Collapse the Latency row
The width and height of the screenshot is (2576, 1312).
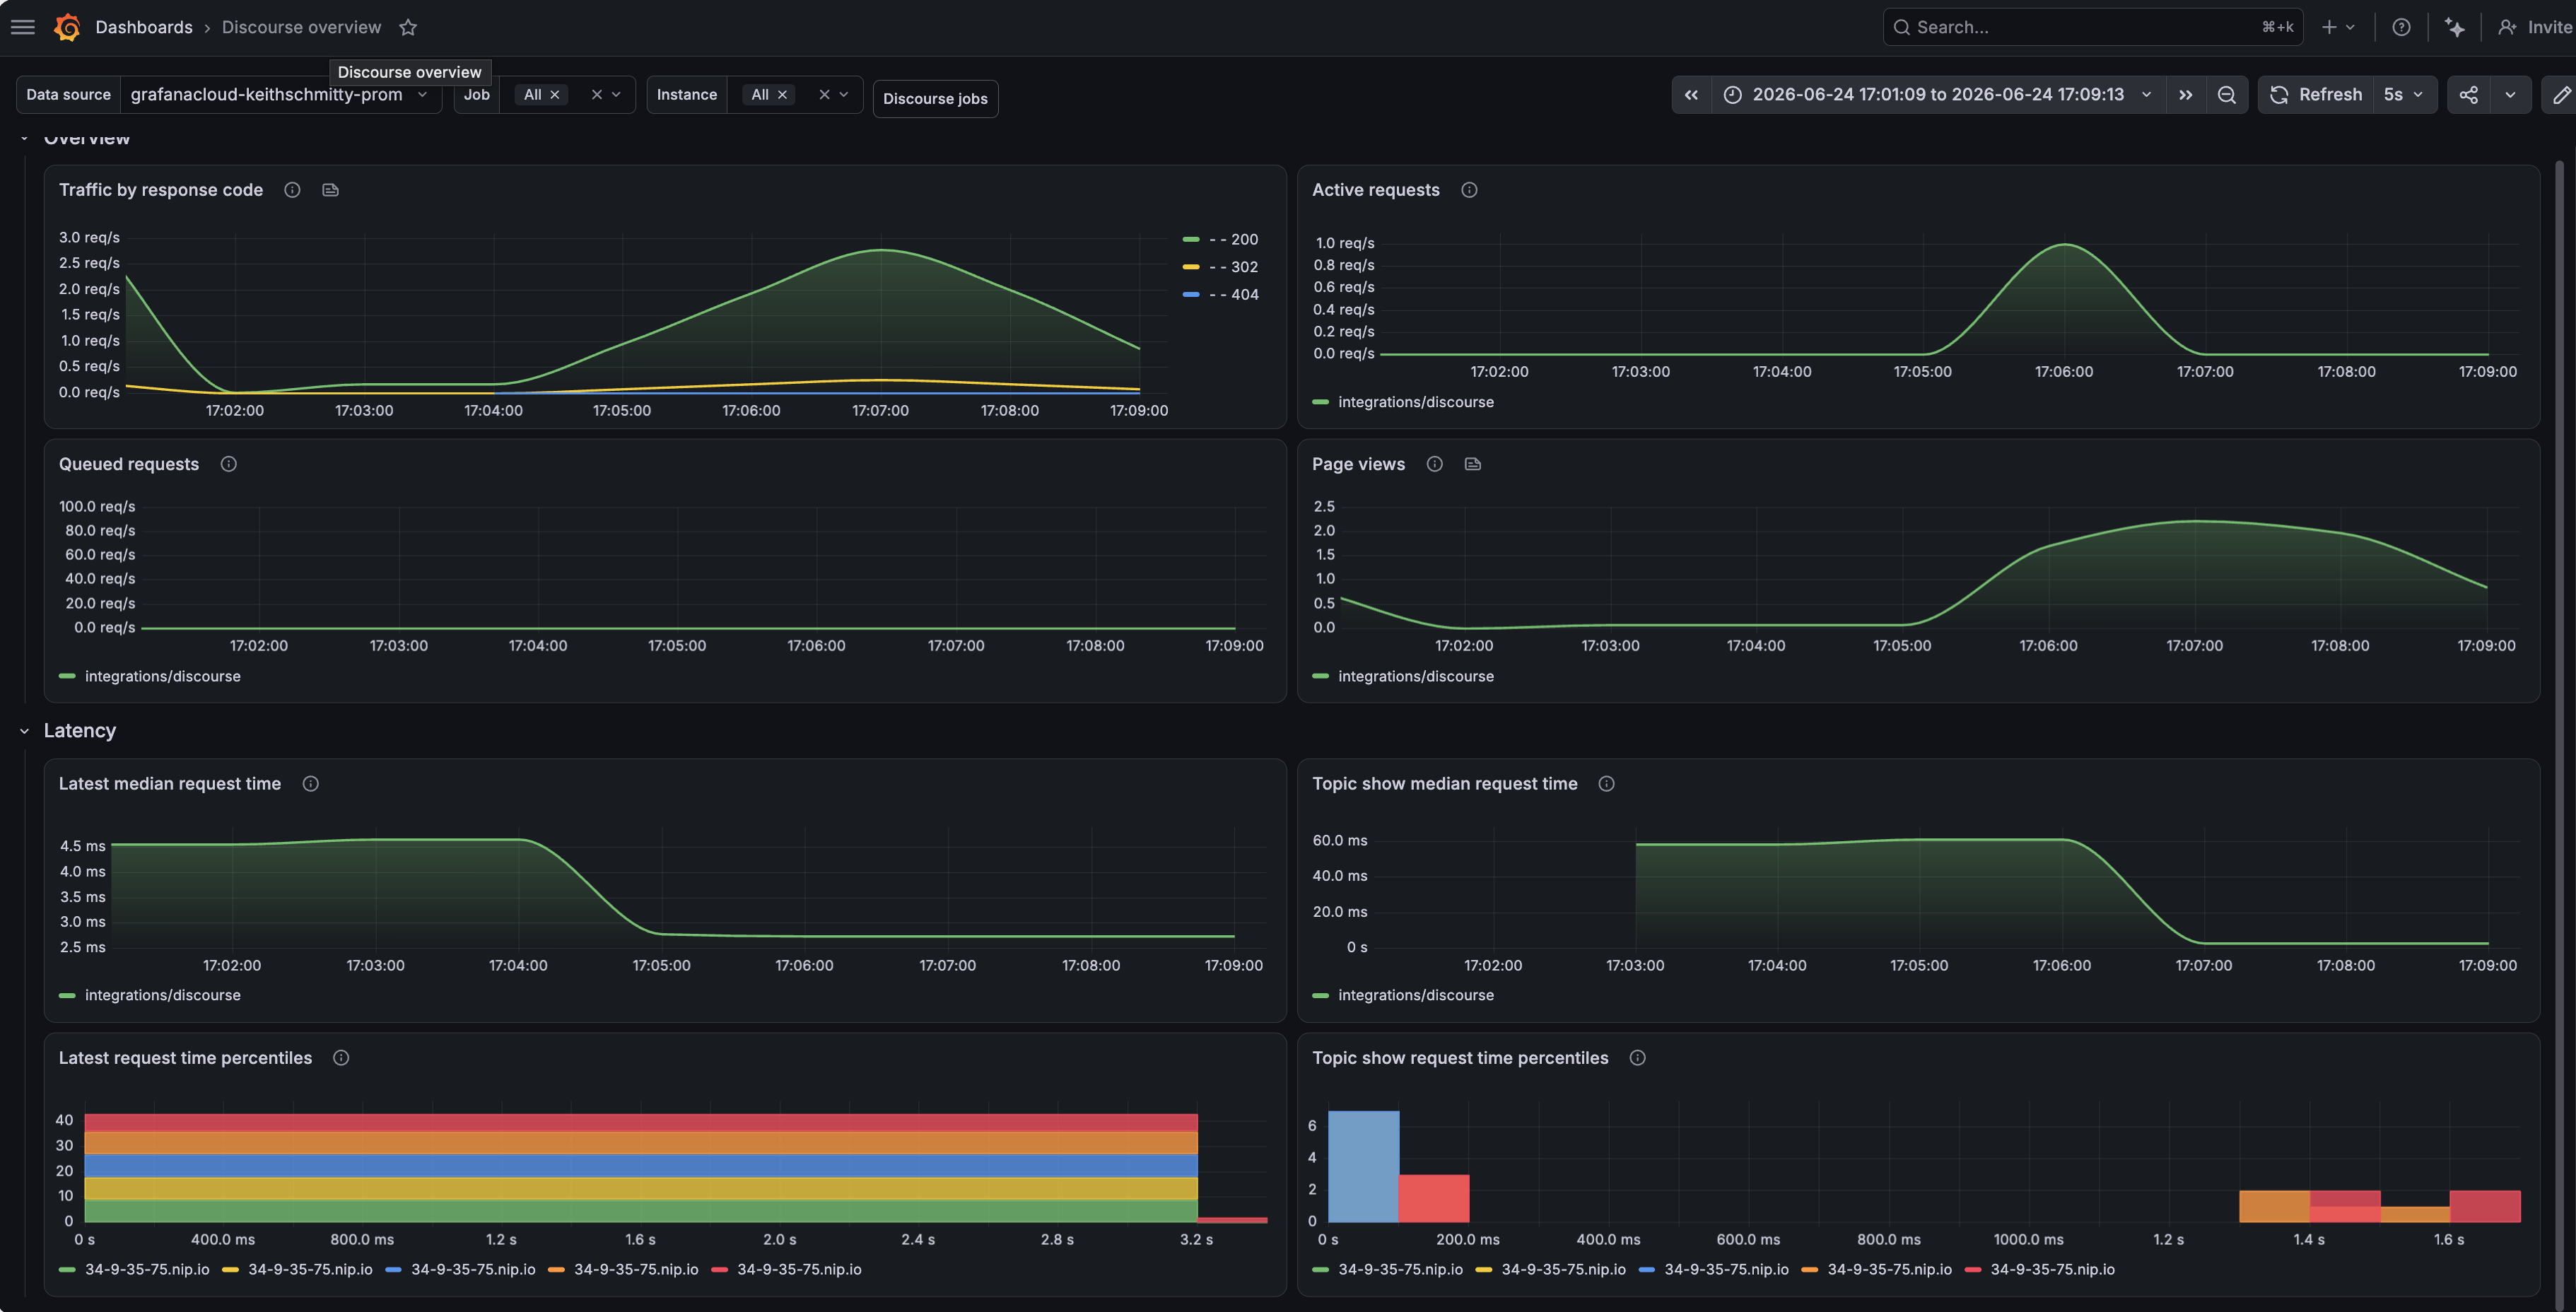[24, 731]
